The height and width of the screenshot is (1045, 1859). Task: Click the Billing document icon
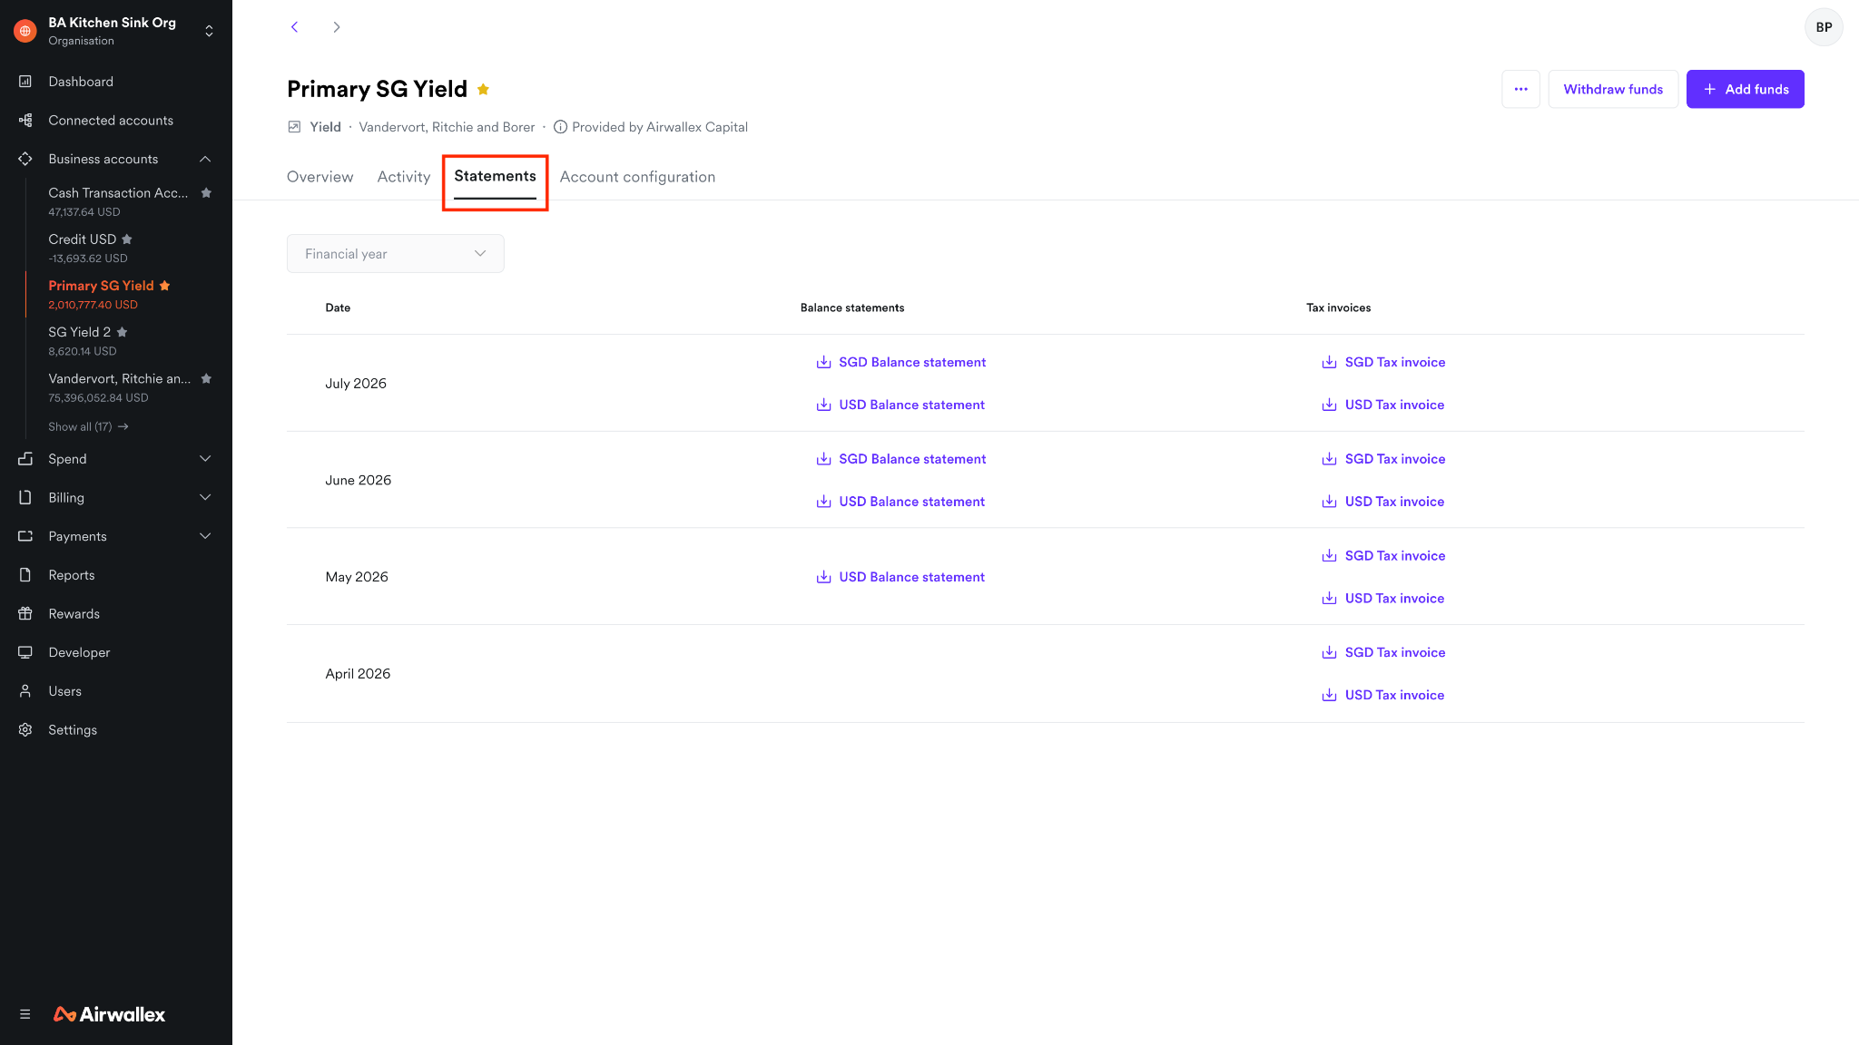(25, 498)
